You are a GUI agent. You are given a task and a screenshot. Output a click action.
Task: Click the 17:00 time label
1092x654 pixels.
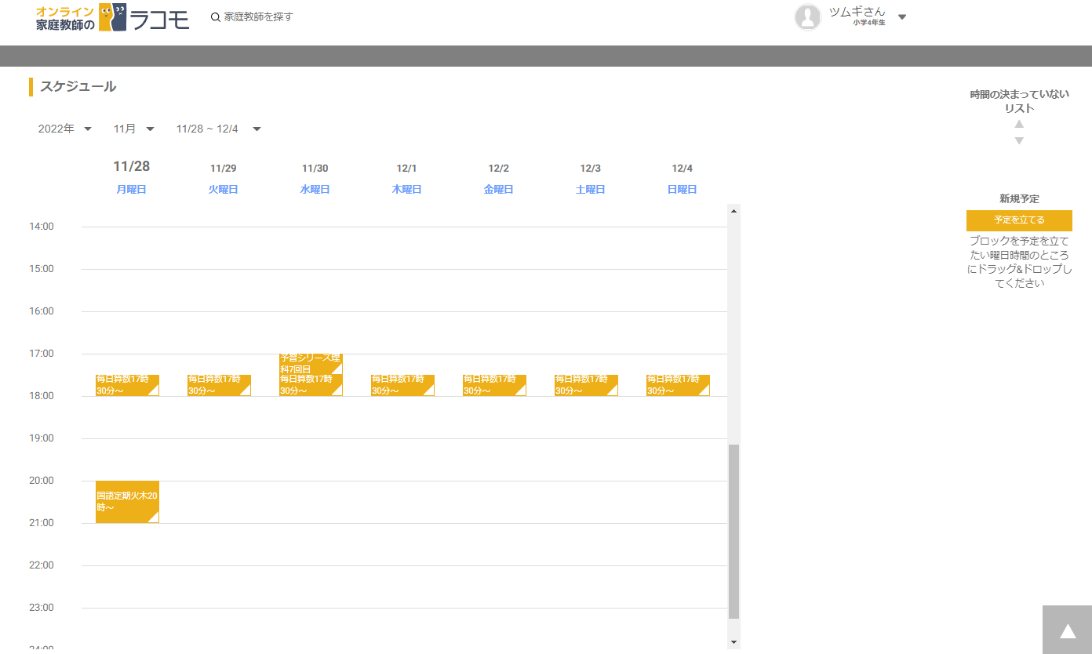coord(41,354)
